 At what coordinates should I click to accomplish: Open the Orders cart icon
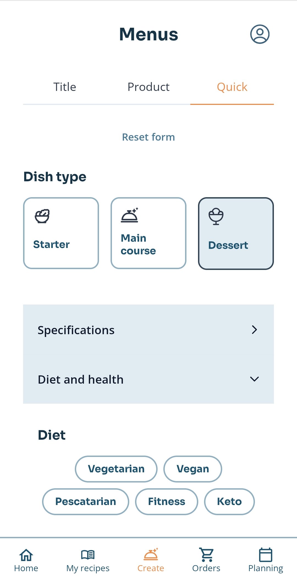click(206, 555)
